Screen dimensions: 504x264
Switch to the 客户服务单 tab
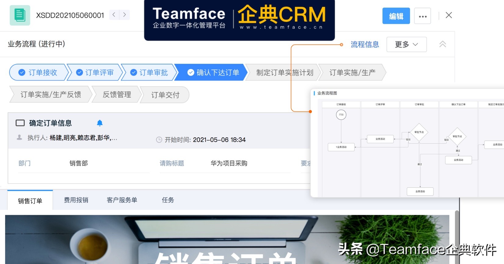[122, 200]
